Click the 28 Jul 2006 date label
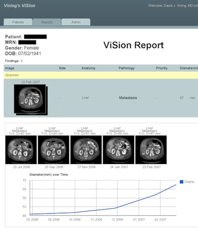The height and width of the screenshot is (228, 198). 22,167
